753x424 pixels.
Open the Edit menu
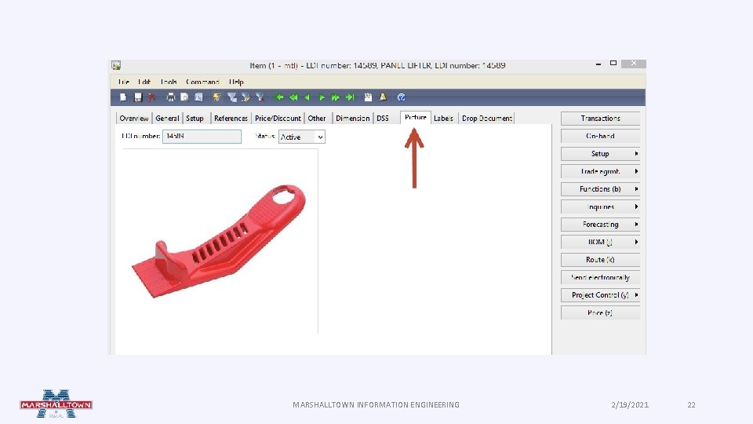(144, 82)
